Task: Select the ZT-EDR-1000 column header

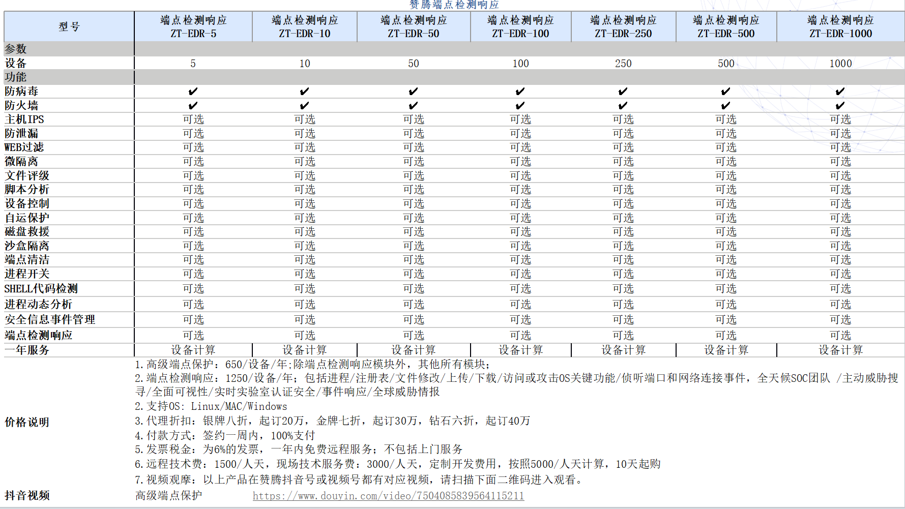Action: (x=840, y=27)
